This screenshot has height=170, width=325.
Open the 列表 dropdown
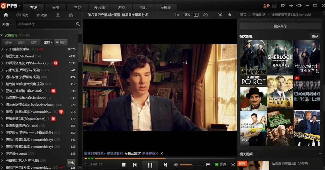point(7,24)
